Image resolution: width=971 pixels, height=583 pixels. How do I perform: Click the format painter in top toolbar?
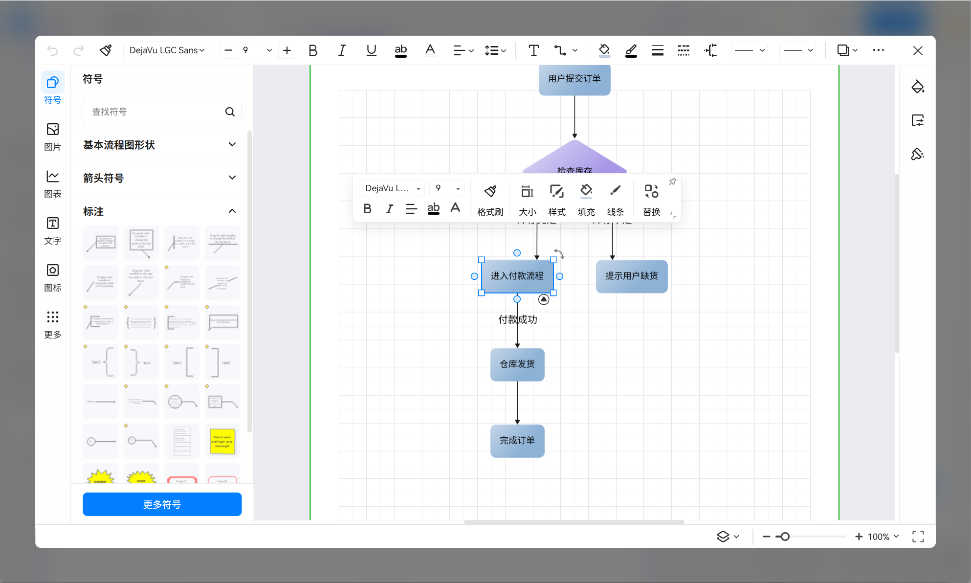106,50
